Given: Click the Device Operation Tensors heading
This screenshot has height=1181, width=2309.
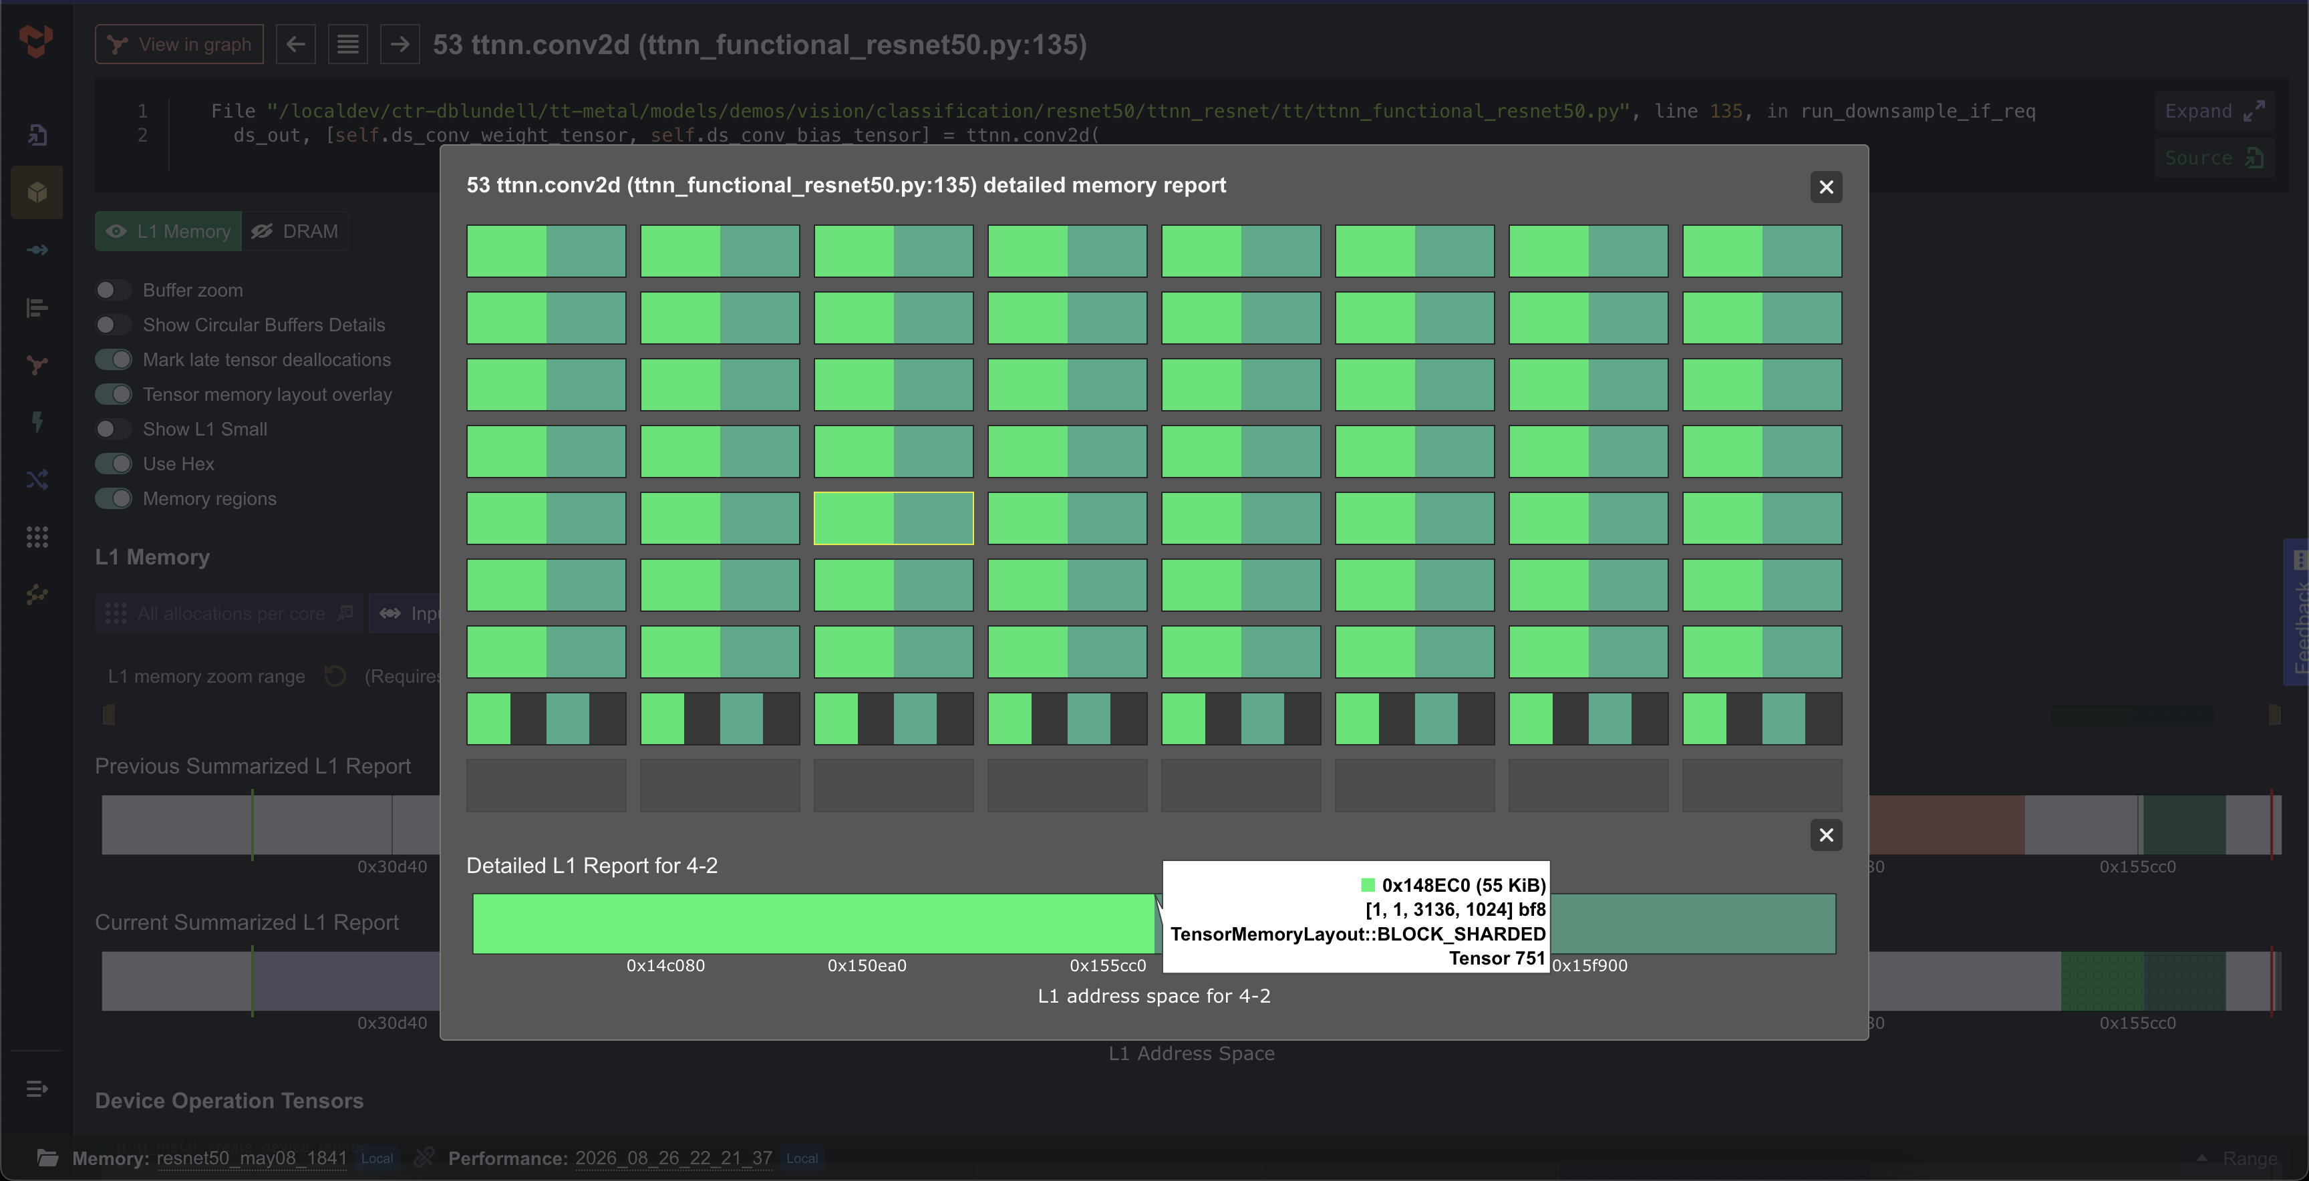Looking at the screenshot, I should coord(229,1100).
